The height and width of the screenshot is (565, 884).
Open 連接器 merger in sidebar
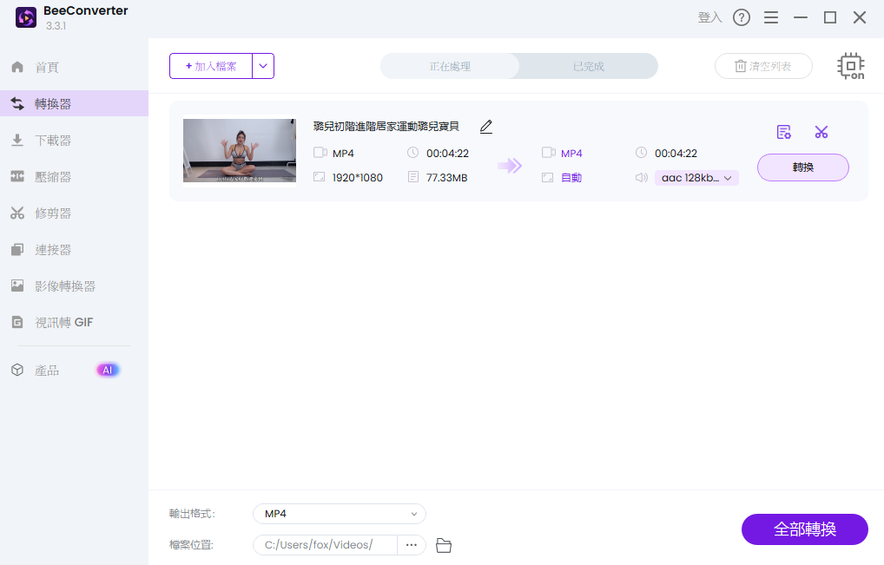click(x=74, y=250)
